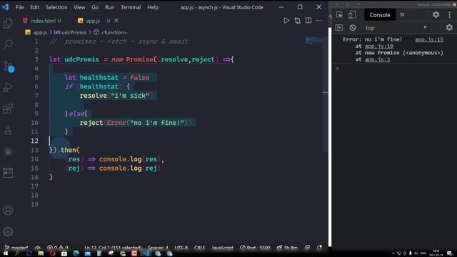This screenshot has width=457, height=257.
Task: Close the app.js tab
Action: tap(116, 21)
